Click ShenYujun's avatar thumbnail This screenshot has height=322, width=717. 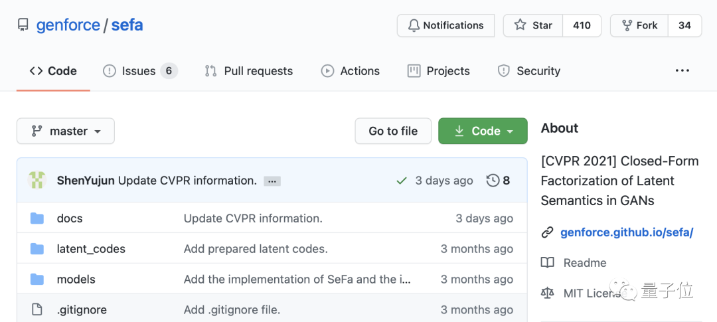(x=37, y=180)
